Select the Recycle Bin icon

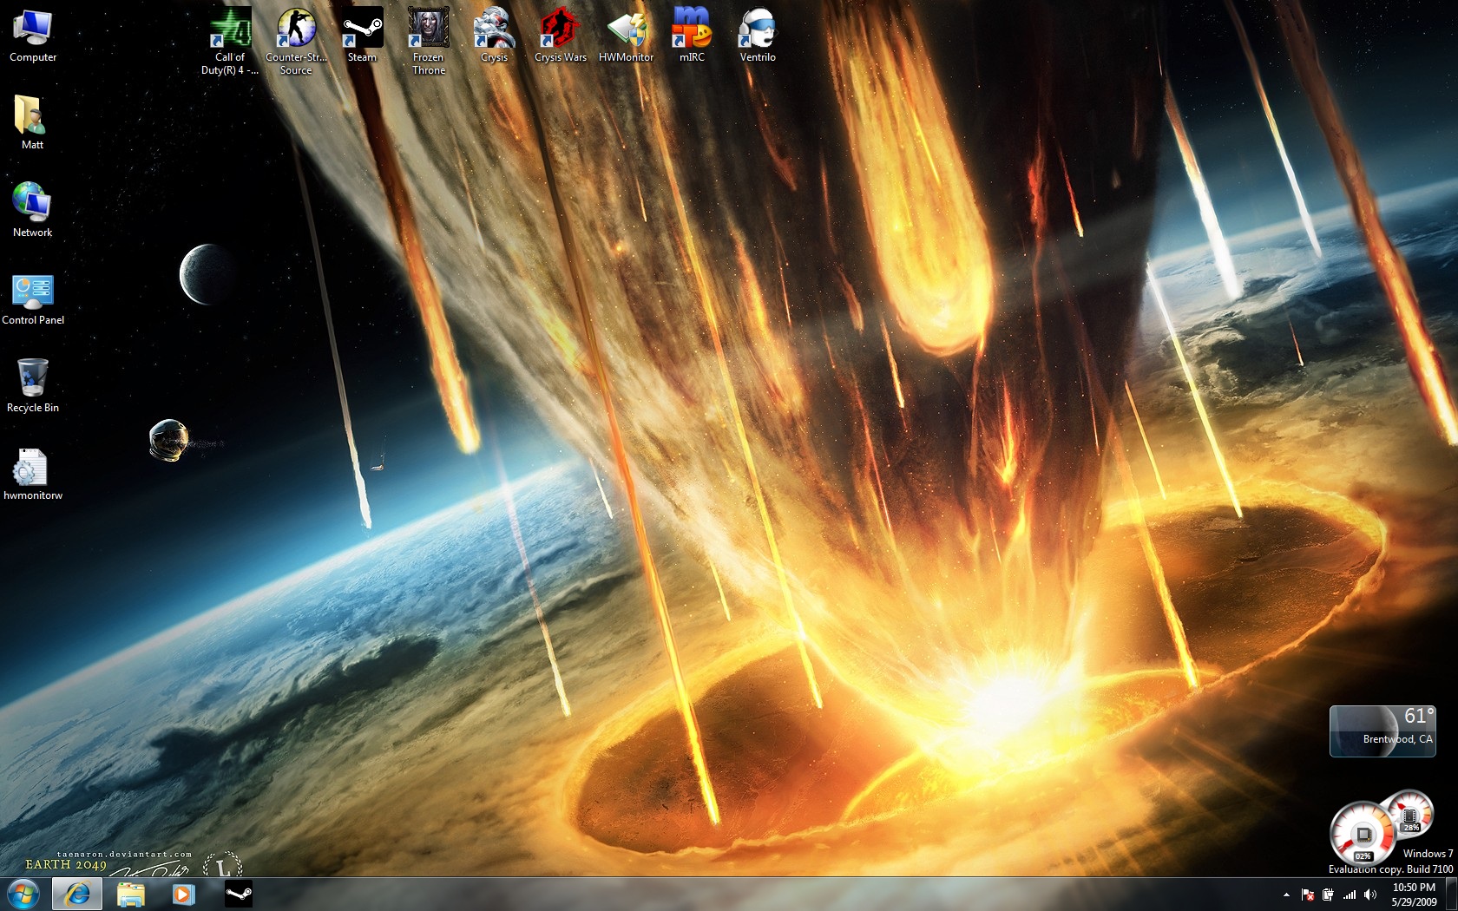[x=33, y=386]
